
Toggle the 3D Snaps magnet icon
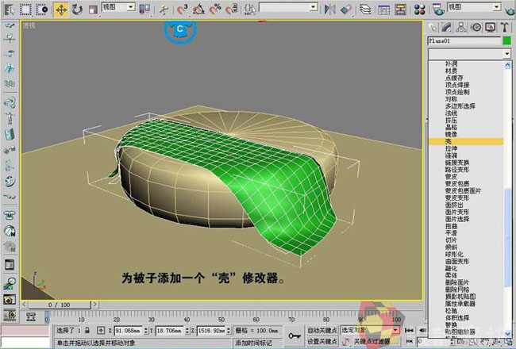(182, 10)
